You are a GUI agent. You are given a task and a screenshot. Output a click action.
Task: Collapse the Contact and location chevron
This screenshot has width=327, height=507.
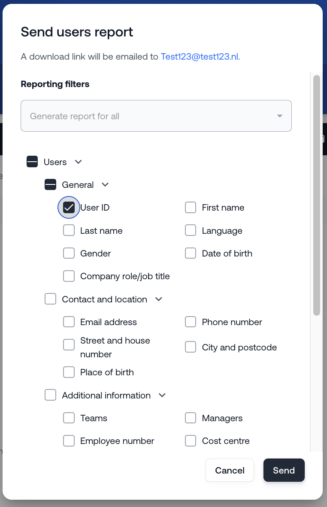pos(159,299)
